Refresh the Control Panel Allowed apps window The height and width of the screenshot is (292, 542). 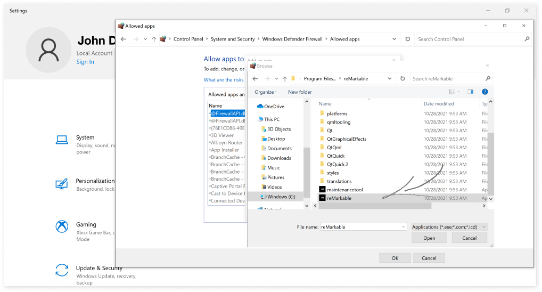pos(407,39)
